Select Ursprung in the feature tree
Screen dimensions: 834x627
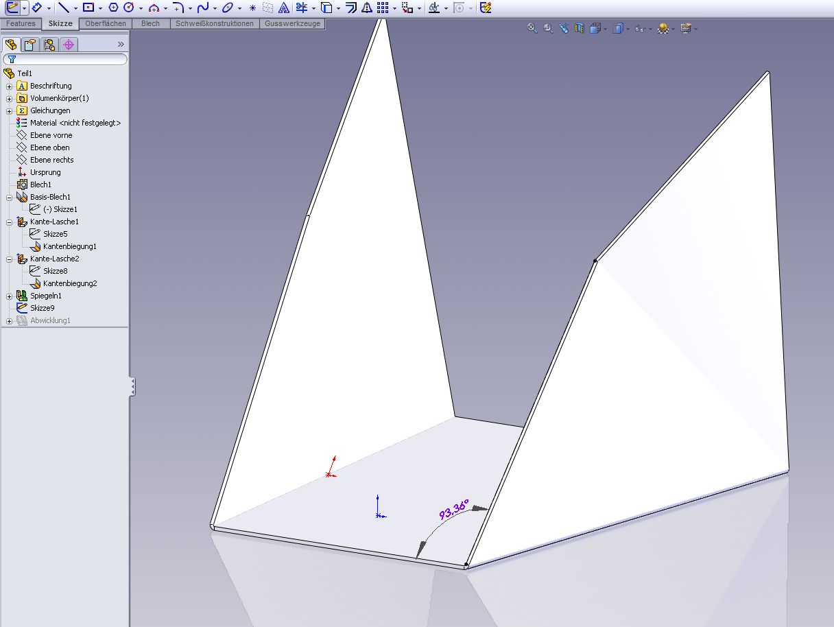click(45, 172)
